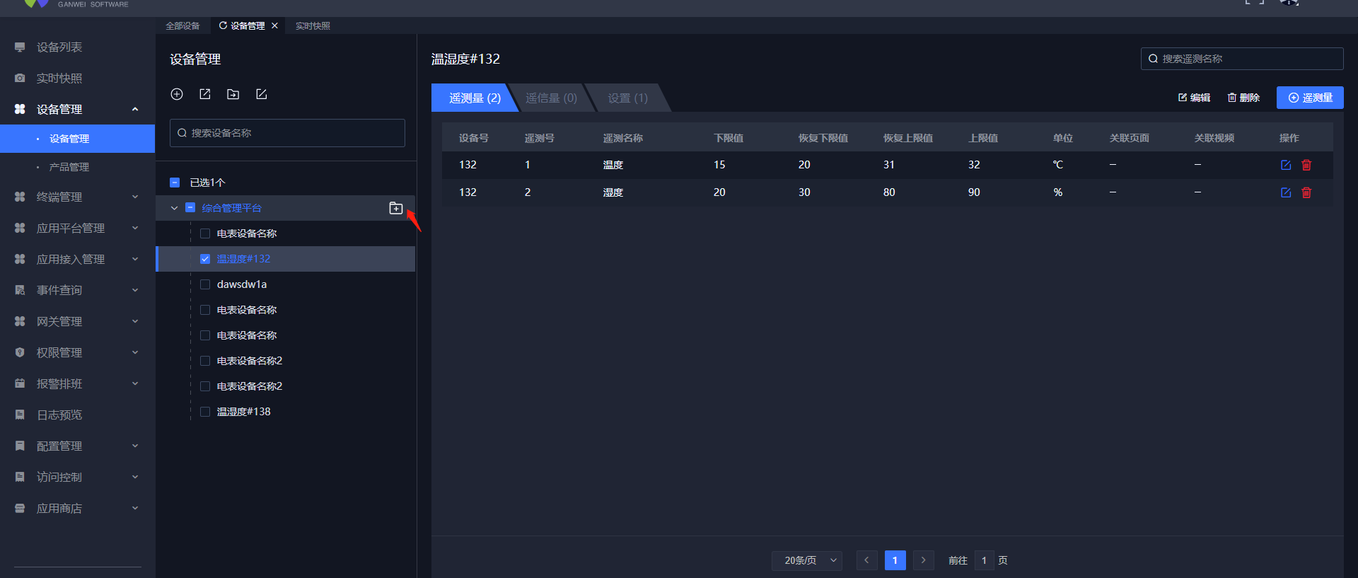Screen dimensions: 1358x578
Task: Click the refresh icon on 设备管理 tab
Action: pos(223,25)
